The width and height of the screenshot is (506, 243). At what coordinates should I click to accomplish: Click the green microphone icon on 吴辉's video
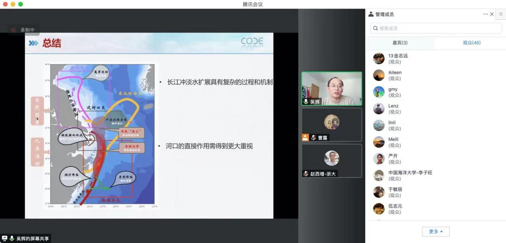point(306,102)
